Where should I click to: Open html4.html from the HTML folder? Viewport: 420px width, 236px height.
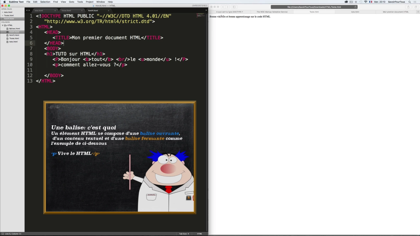pos(14,32)
